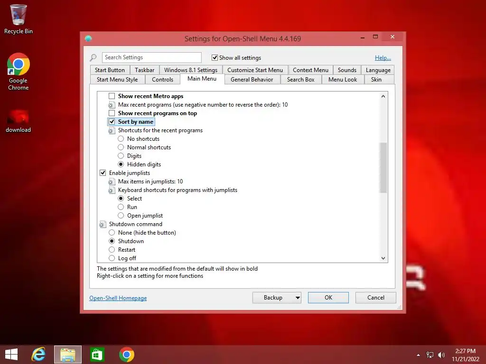
Task: Open Customize Start Menu tab
Action: 255,70
